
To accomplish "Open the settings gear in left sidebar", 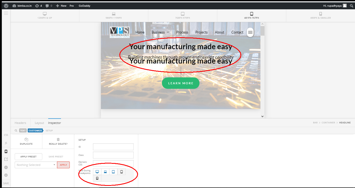I will 6,175.
